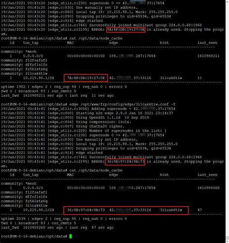This screenshot has height=243, width=229.
Task: Click the green cursor at the final prompt
Action: (x=71, y=236)
